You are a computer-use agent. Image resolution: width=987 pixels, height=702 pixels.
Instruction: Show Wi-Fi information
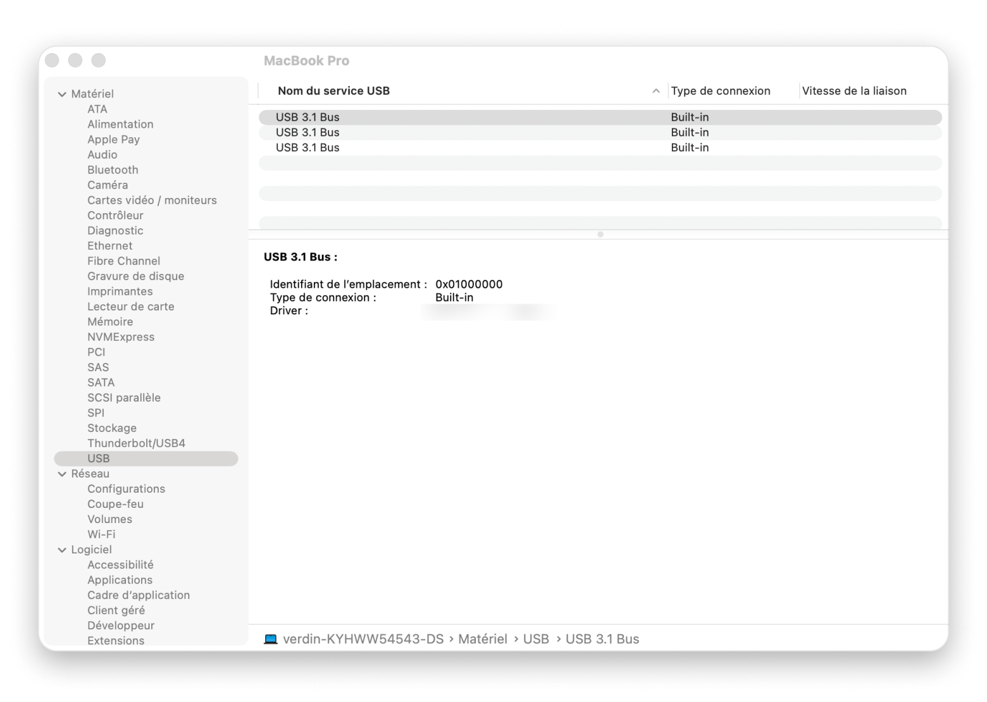(x=101, y=534)
